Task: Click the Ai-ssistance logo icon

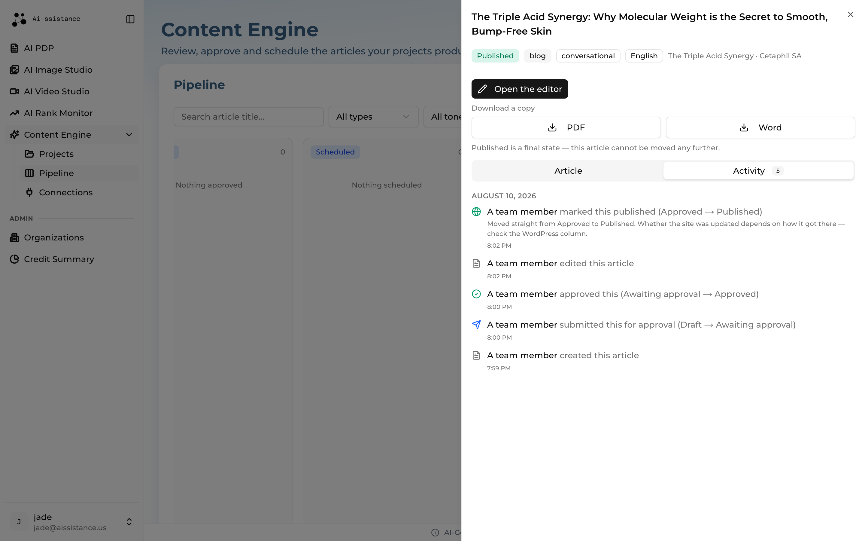Action: point(19,19)
